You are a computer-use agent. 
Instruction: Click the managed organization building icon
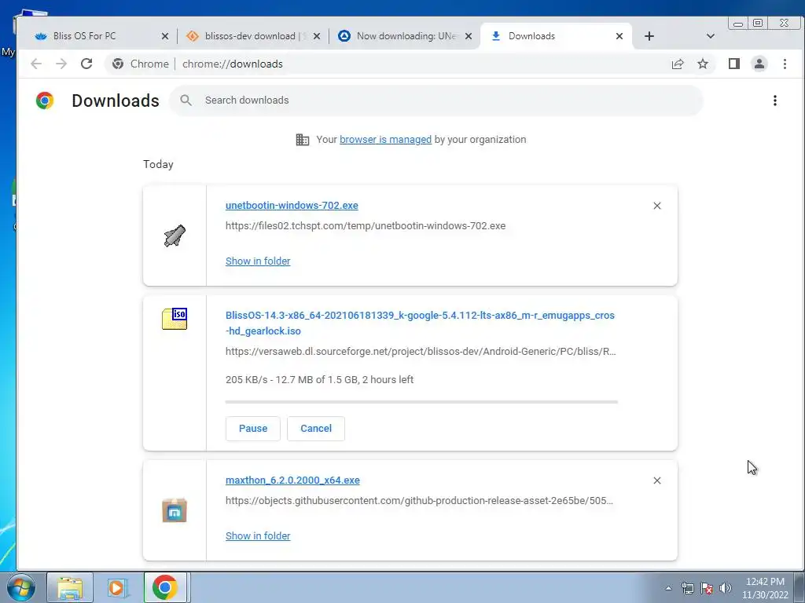click(303, 140)
